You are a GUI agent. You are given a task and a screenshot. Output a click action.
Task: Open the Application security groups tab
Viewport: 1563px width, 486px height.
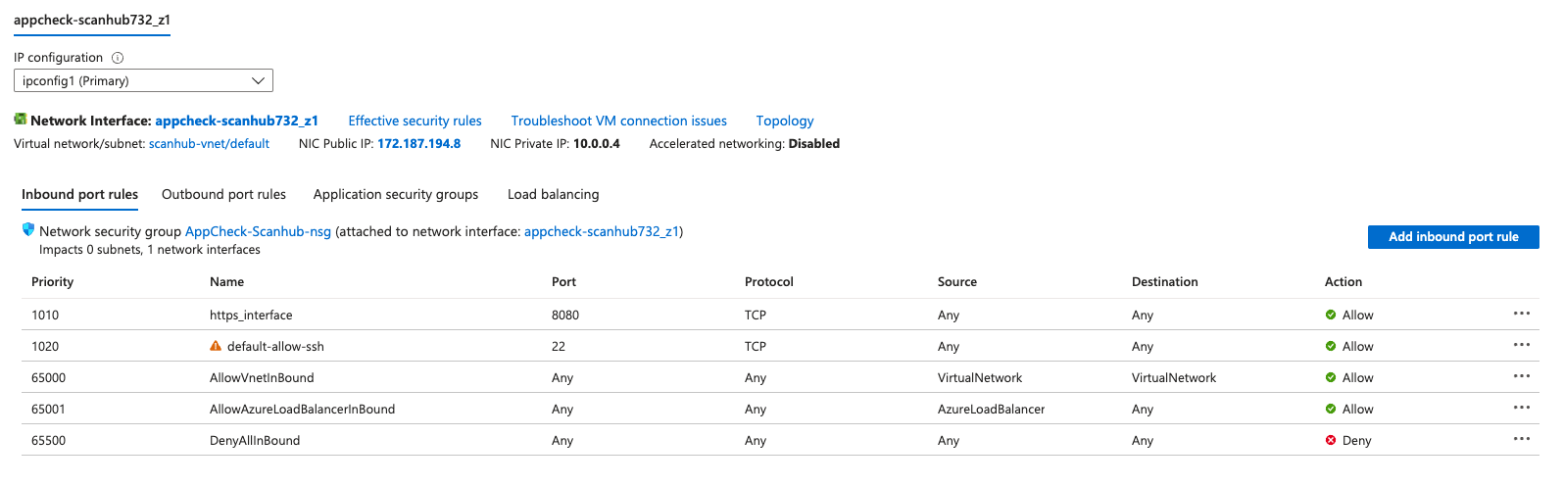(x=396, y=194)
